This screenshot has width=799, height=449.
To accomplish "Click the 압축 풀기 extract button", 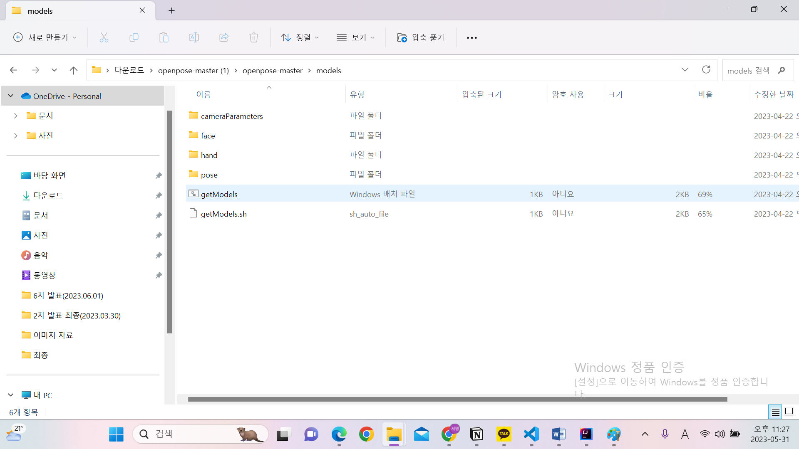I will (421, 37).
